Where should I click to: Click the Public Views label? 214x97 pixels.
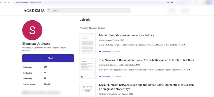(x=29, y=84)
